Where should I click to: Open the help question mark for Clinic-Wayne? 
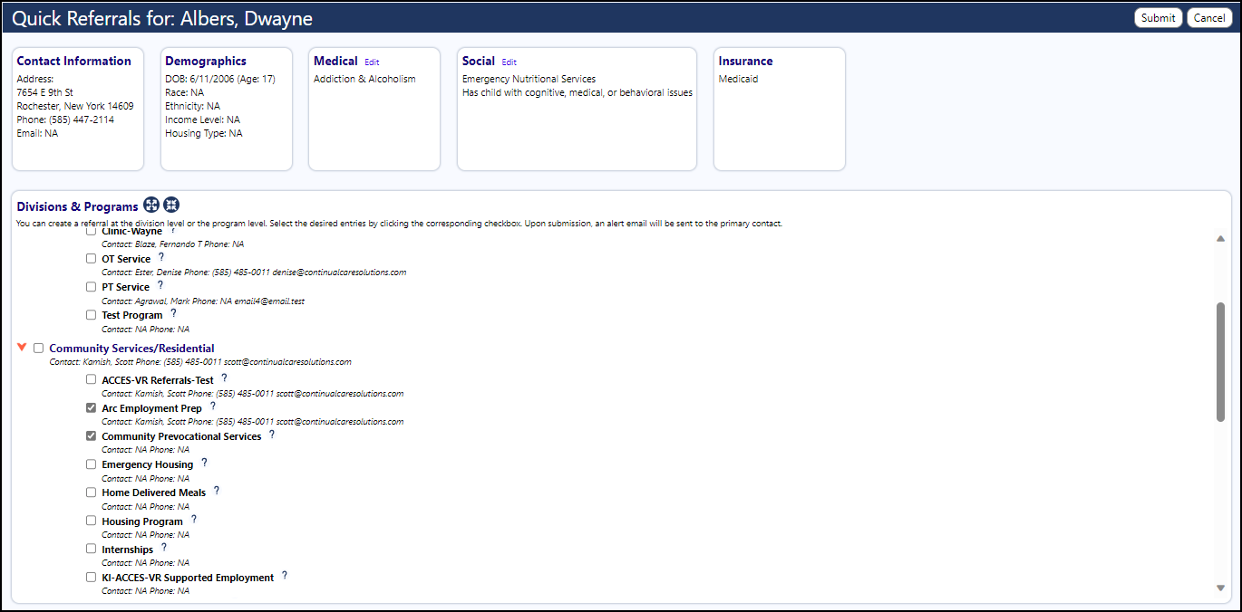point(172,231)
